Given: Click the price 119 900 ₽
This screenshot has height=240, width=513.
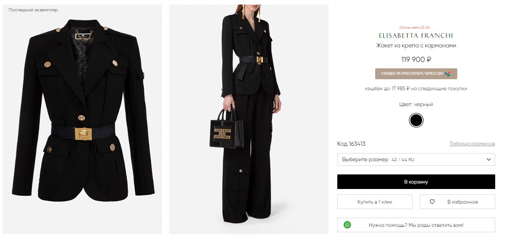Looking at the screenshot, I should [x=416, y=59].
